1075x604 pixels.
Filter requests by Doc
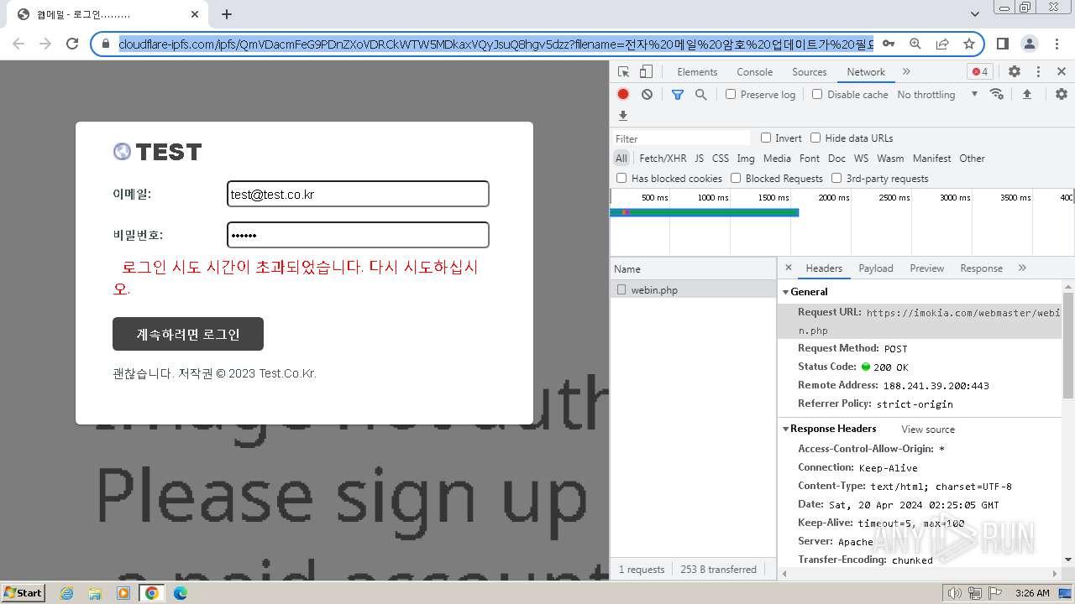(836, 159)
